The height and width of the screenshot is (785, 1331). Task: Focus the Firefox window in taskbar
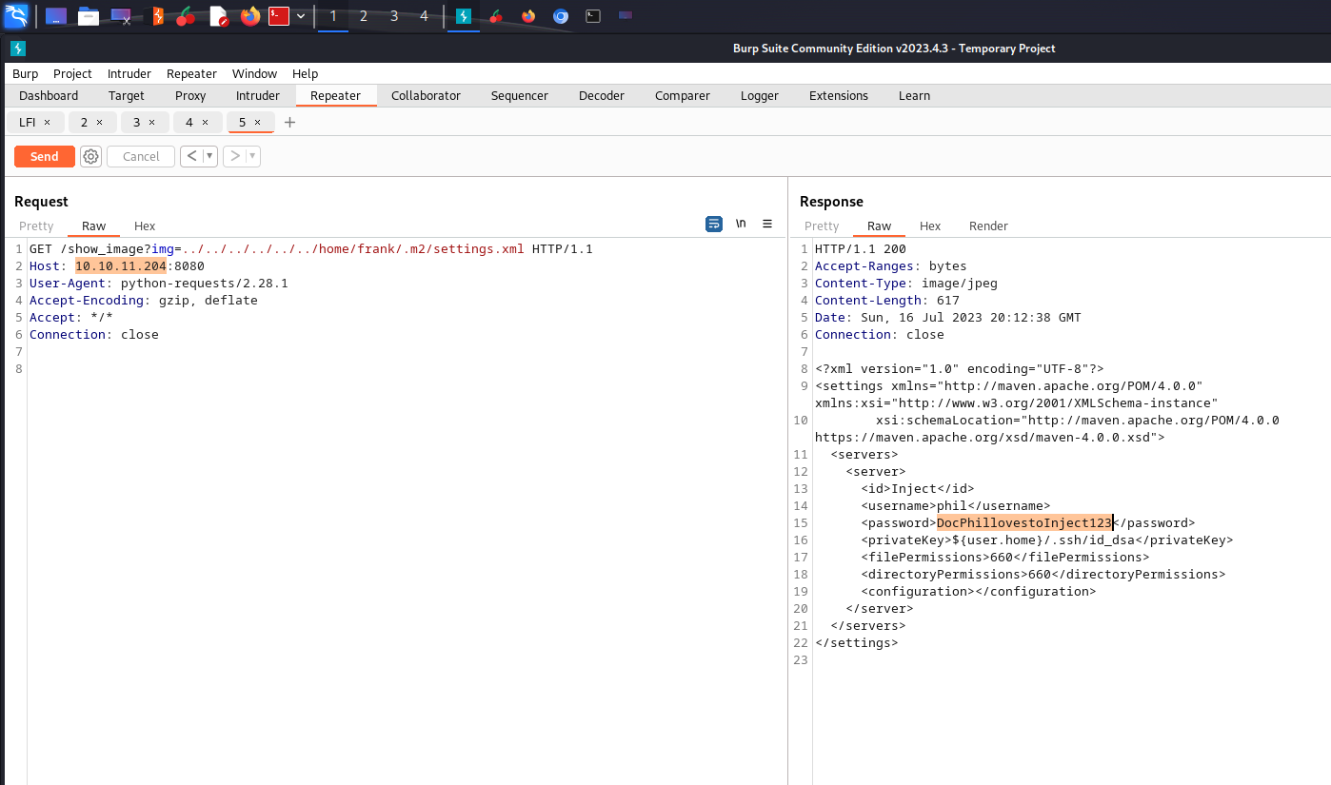[x=528, y=16]
